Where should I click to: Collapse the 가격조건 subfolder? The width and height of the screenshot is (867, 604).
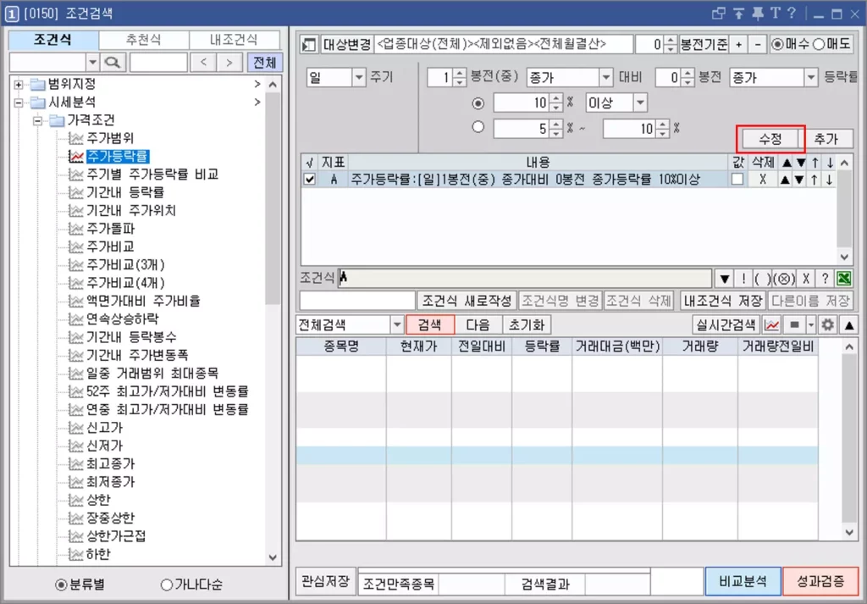point(37,120)
